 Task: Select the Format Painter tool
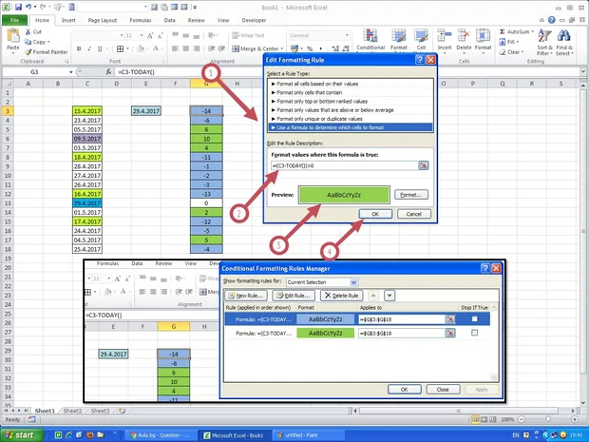click(x=47, y=52)
